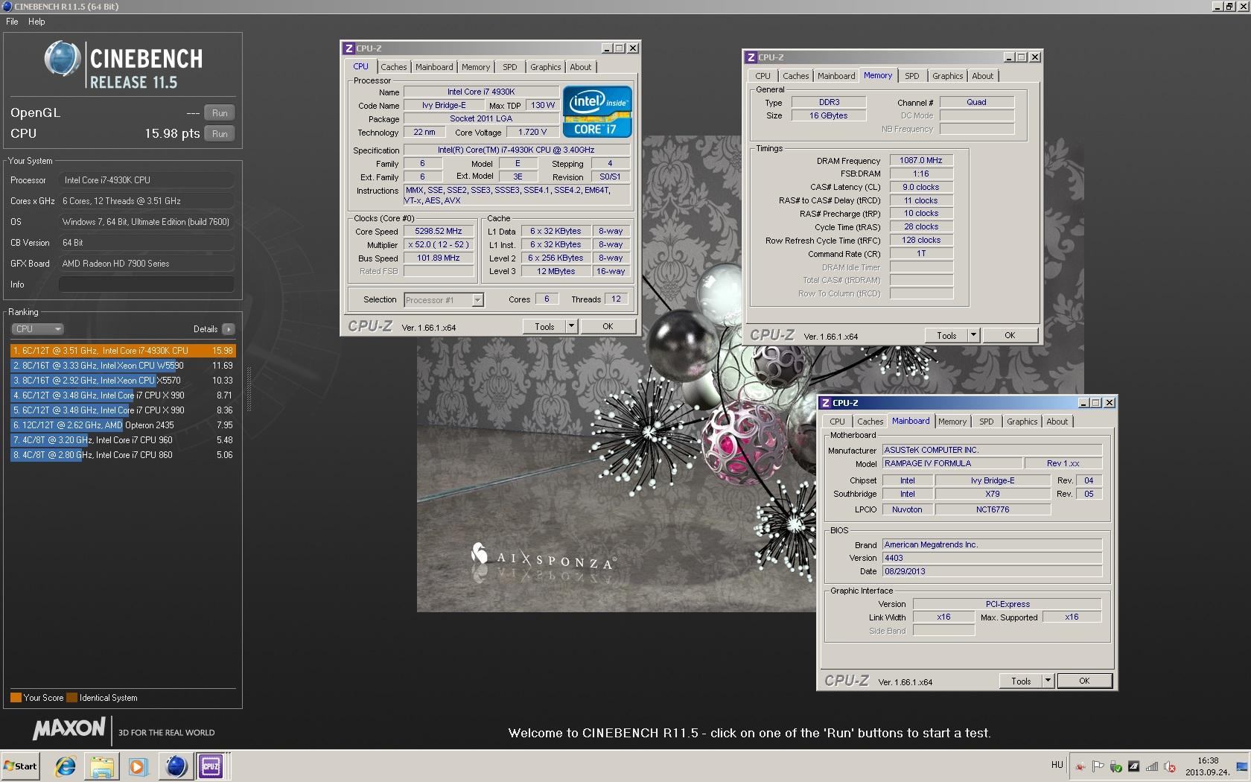Image resolution: width=1251 pixels, height=782 pixels.
Task: Open Graphics tab in Memory window
Action: pos(948,76)
